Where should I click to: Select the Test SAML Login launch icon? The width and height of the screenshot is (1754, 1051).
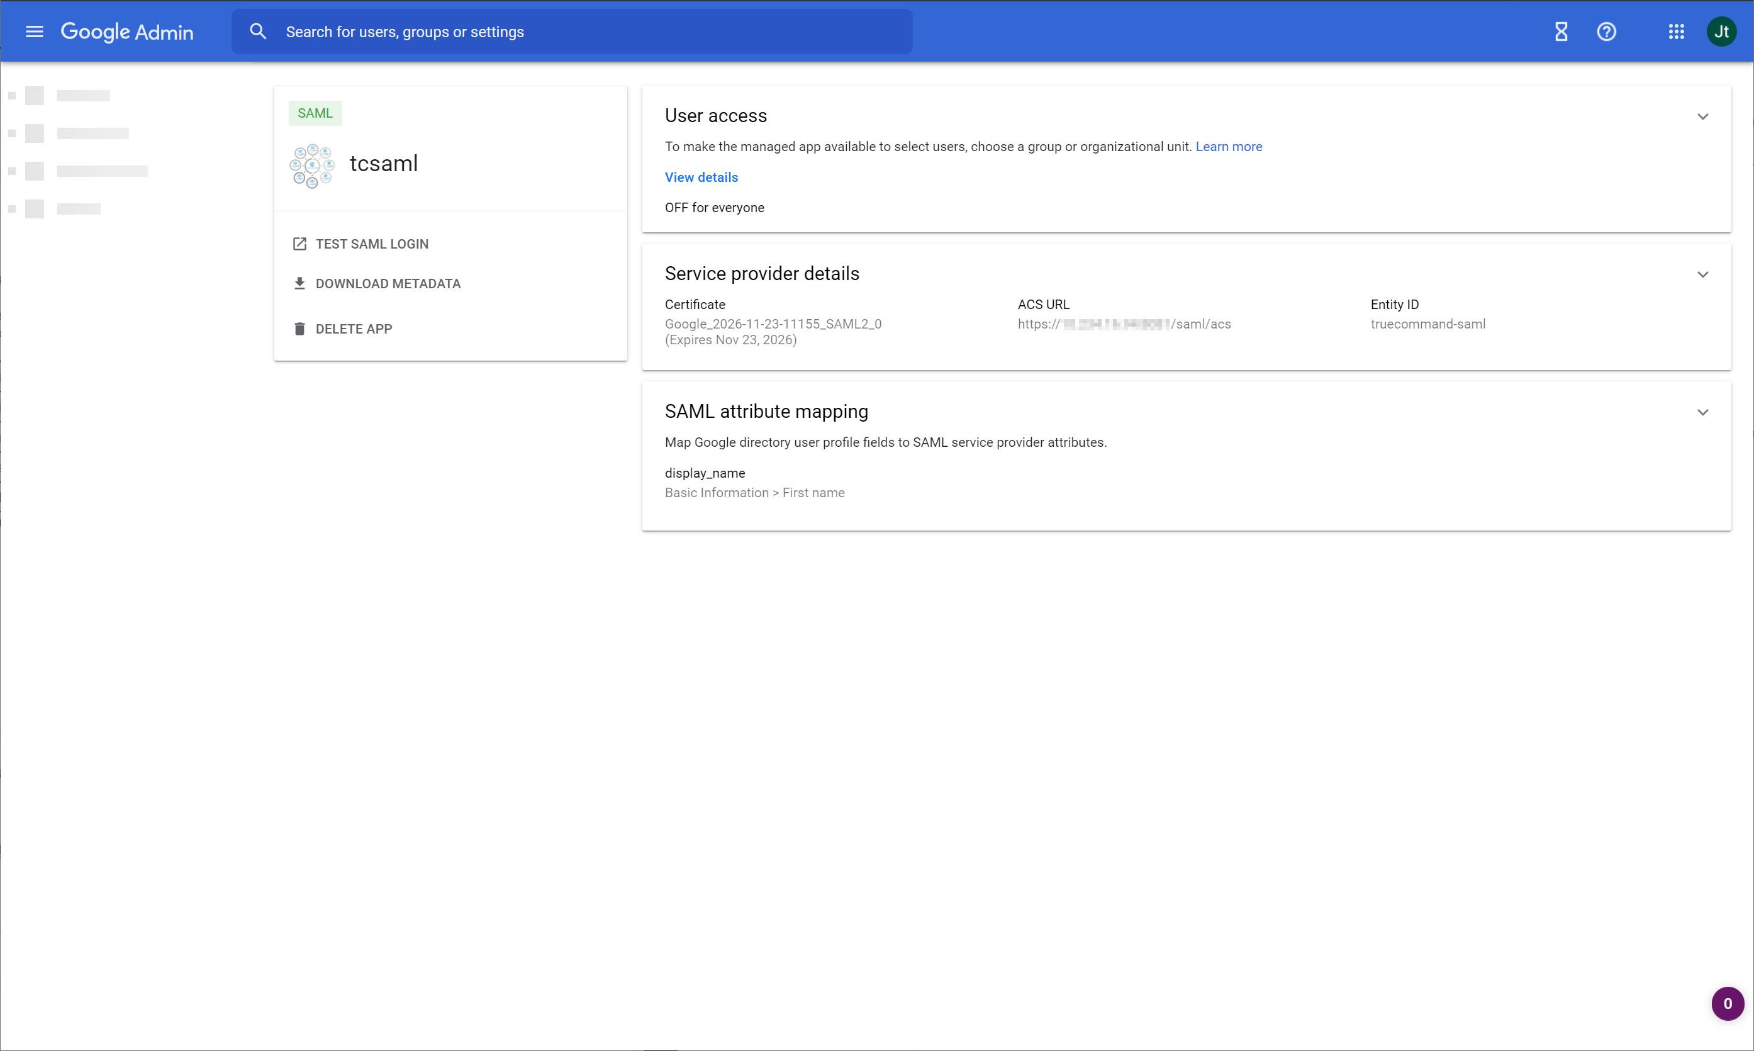coord(300,243)
